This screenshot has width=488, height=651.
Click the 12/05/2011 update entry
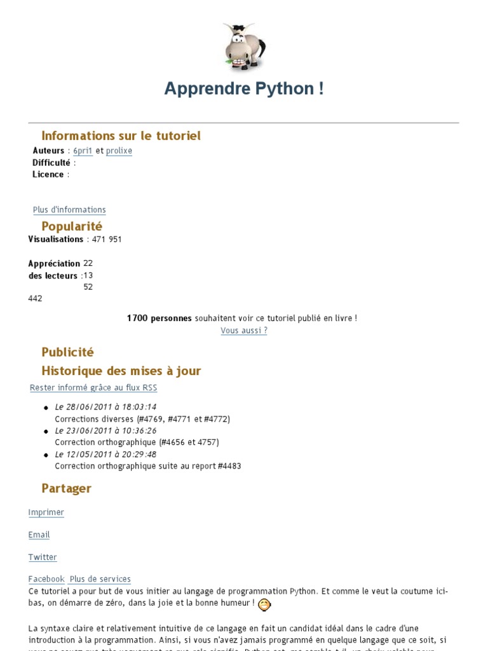105,455
